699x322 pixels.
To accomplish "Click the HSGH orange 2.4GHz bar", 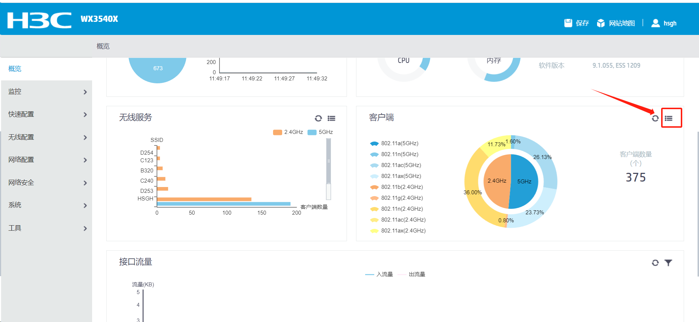I will [x=204, y=199].
